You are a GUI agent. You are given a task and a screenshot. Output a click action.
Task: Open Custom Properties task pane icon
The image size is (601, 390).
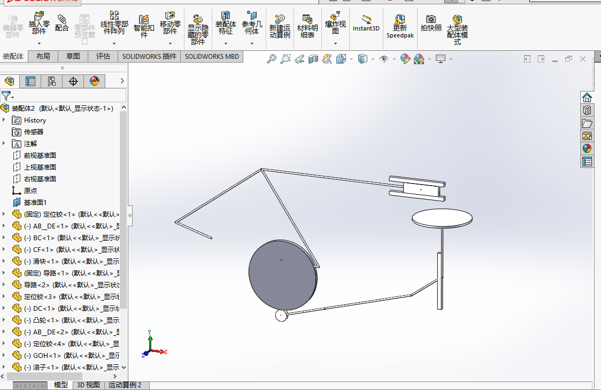587,162
